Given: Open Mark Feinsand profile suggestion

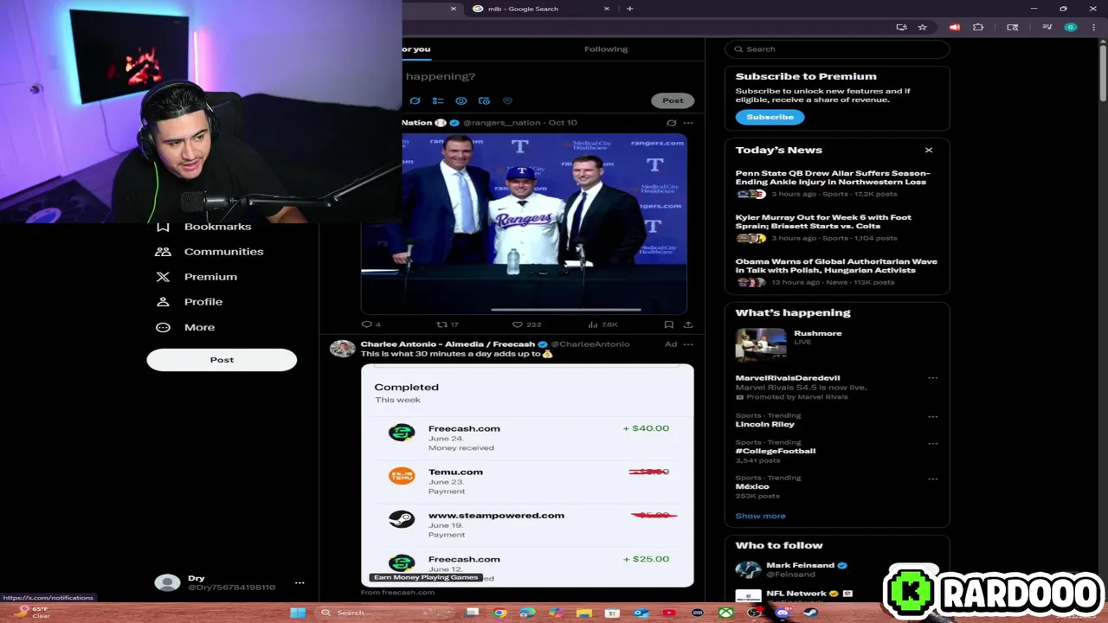Looking at the screenshot, I should (x=800, y=566).
